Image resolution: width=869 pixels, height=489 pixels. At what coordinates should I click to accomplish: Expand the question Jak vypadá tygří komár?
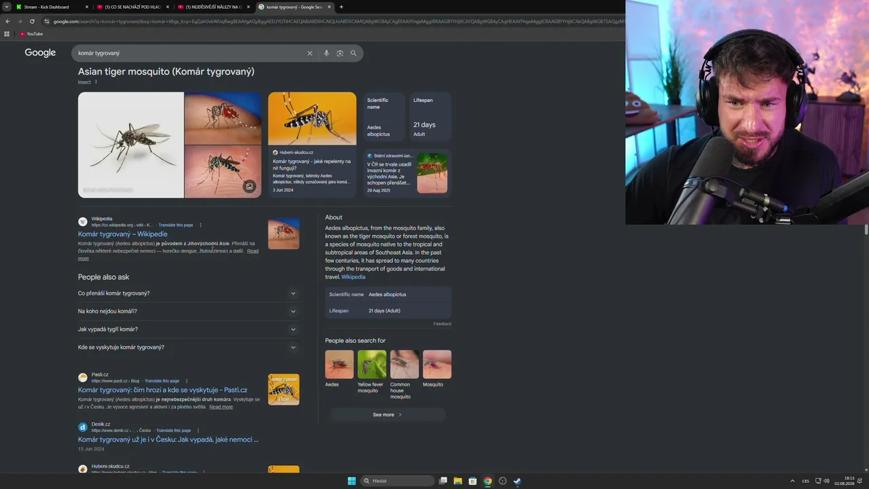coord(189,329)
